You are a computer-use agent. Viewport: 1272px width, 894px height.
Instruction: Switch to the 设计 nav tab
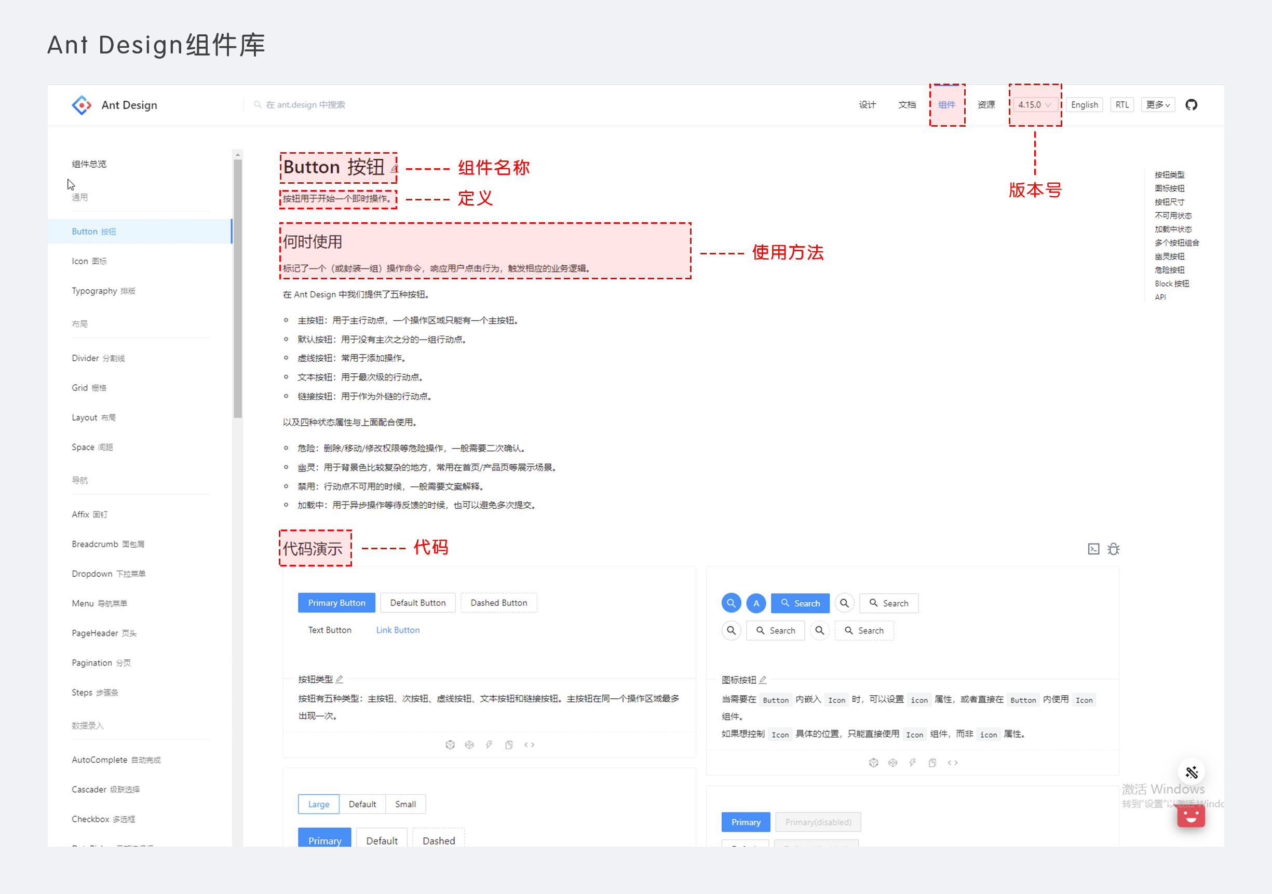(867, 105)
